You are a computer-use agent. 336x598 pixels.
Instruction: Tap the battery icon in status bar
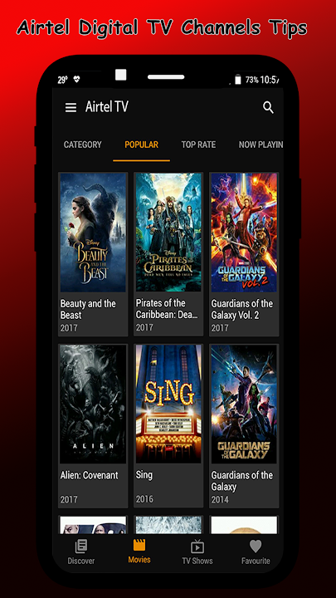click(x=238, y=80)
